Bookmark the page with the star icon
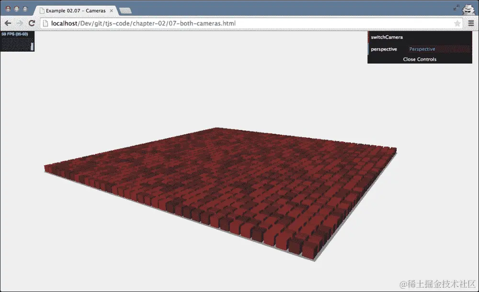479x292 pixels. tap(457, 23)
